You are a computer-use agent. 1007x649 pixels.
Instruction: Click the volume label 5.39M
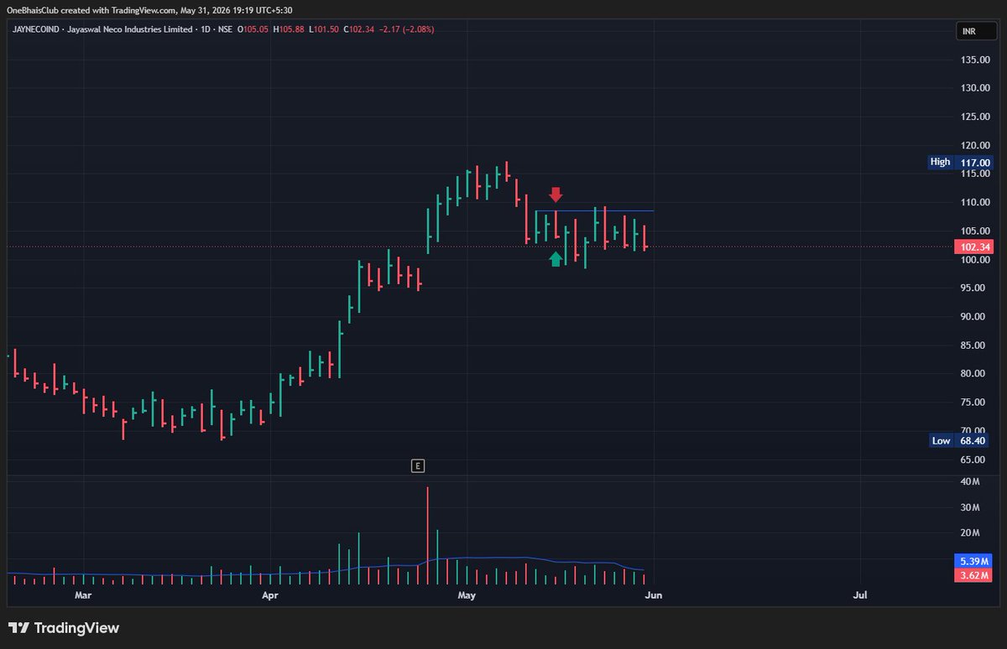(974, 560)
